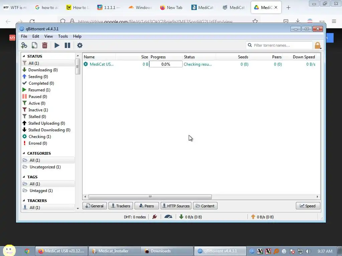Sort by Status column header

(199, 57)
